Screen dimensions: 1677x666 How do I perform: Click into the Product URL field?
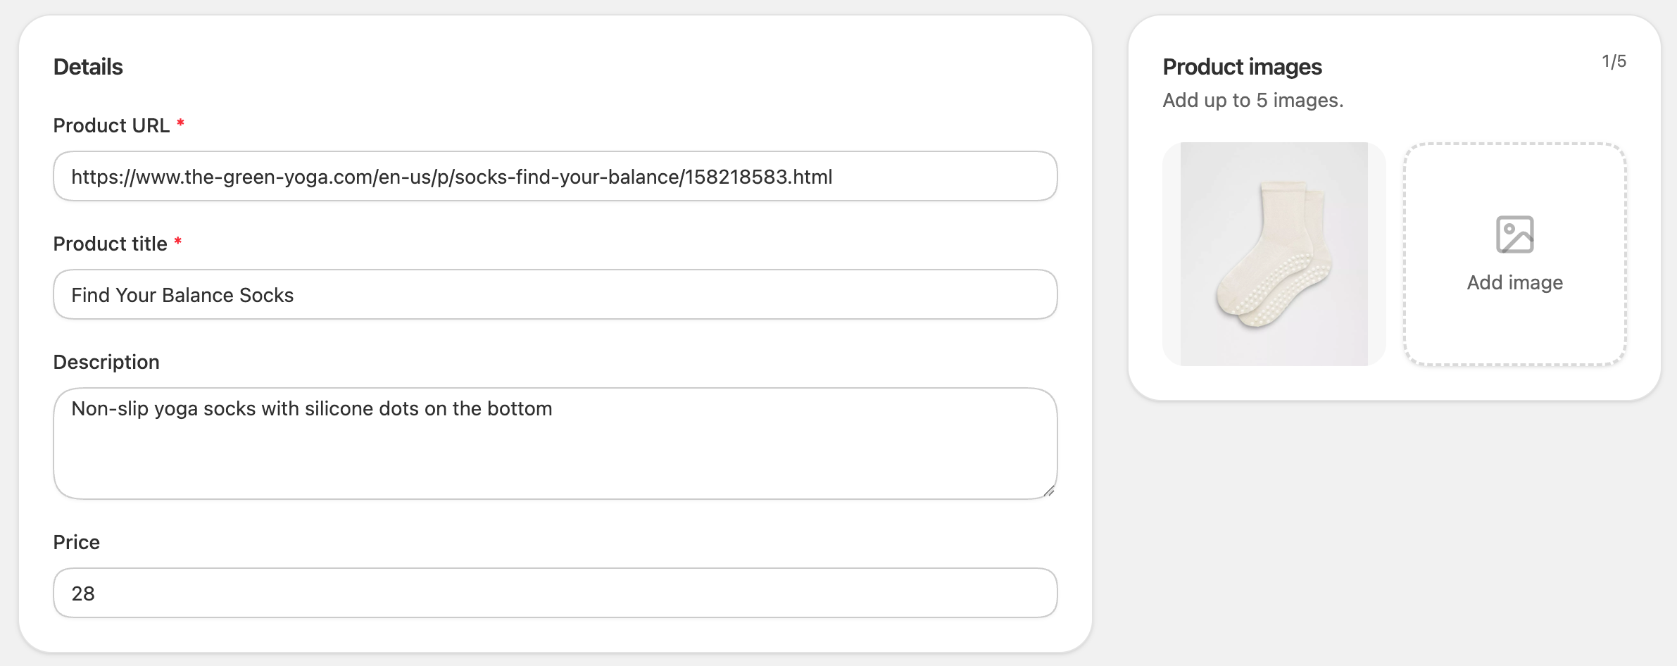click(555, 176)
